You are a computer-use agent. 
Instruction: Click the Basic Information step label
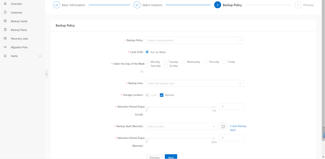[73, 5]
